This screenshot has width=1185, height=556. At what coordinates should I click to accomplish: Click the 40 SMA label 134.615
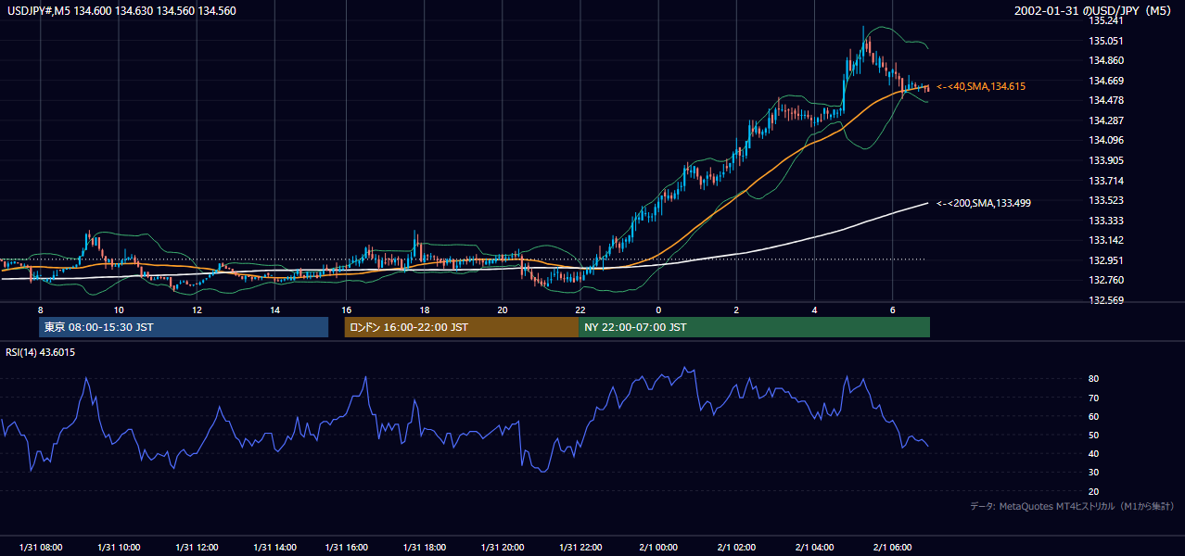(x=981, y=86)
